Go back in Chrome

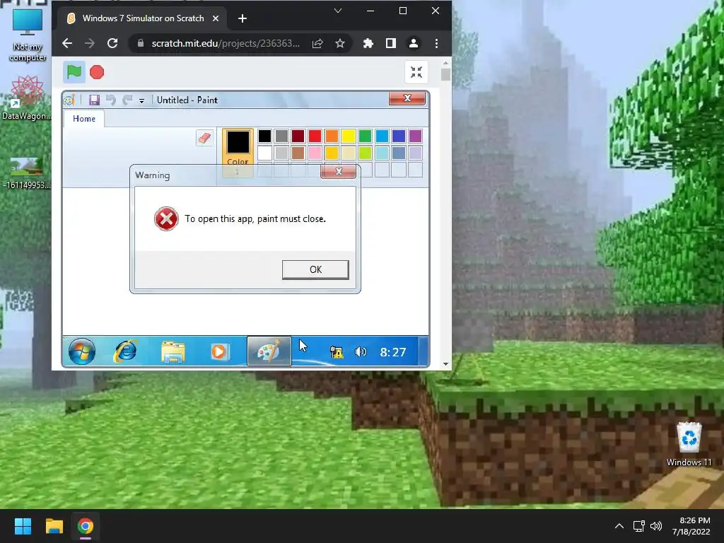pos(67,43)
